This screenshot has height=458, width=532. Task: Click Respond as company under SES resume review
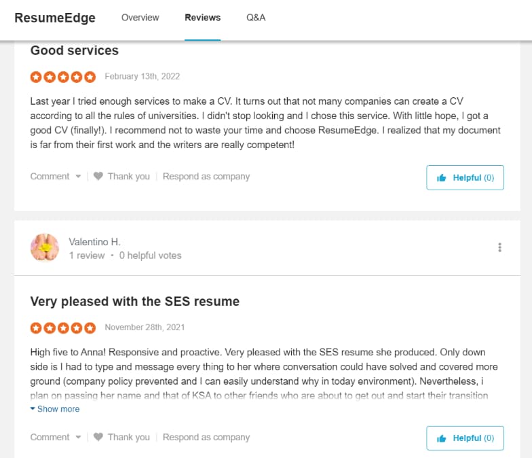pos(206,437)
